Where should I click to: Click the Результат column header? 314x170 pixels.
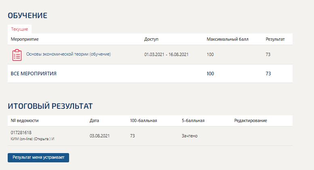click(275, 39)
